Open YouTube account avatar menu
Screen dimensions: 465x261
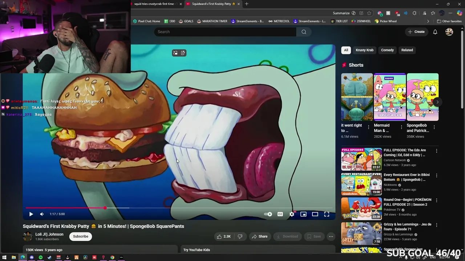coord(449,32)
